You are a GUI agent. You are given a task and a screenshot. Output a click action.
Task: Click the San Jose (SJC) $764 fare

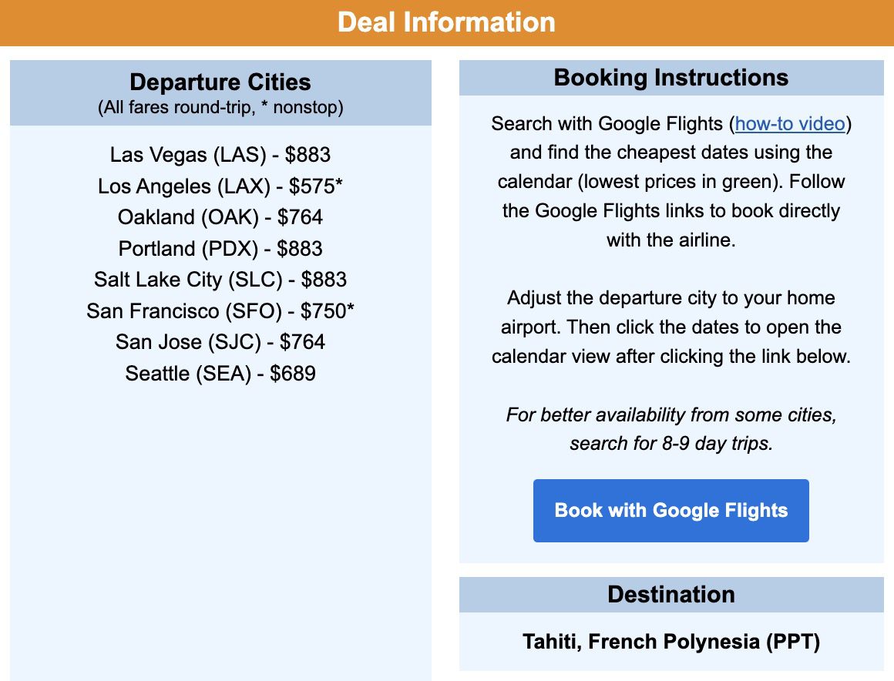220,342
